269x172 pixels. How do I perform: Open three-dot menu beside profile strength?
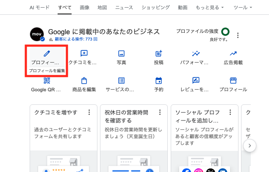click(x=238, y=35)
